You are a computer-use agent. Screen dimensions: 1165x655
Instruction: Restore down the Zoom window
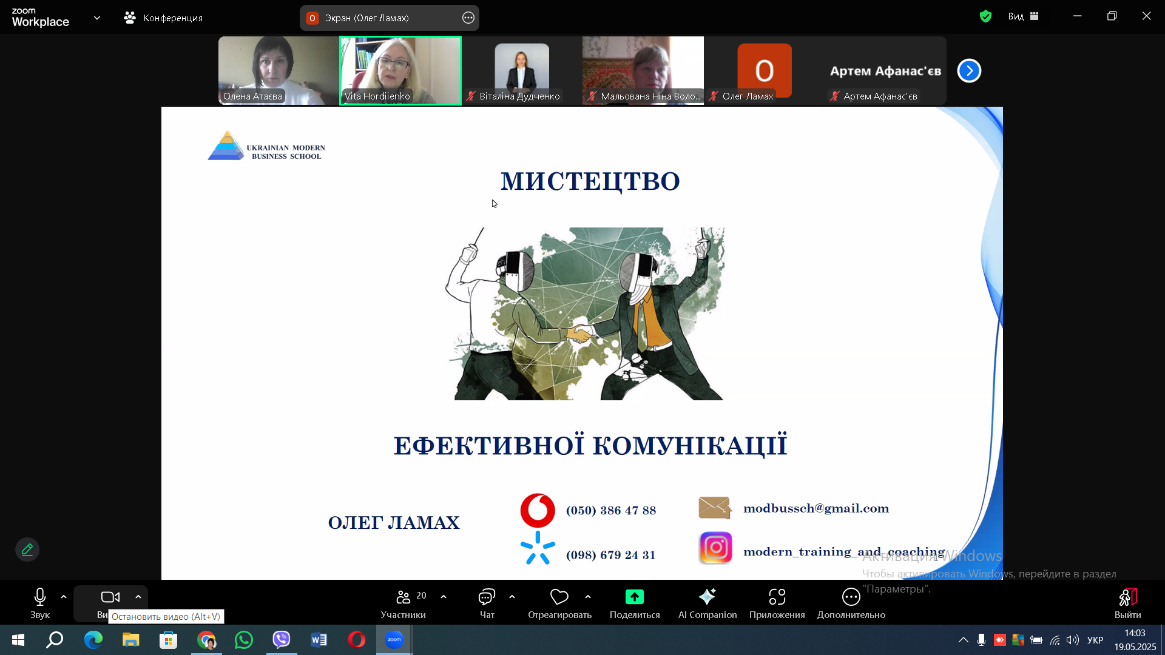point(1112,16)
